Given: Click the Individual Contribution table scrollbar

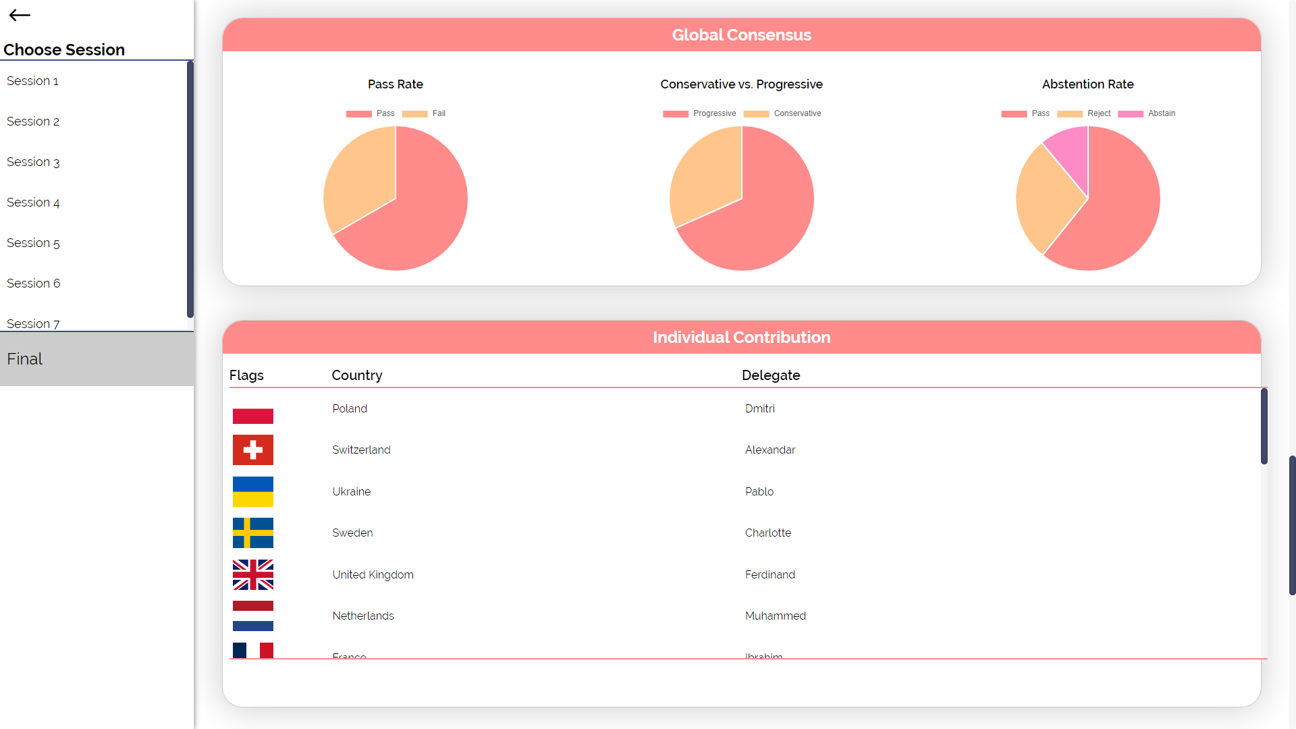Looking at the screenshot, I should [1264, 426].
